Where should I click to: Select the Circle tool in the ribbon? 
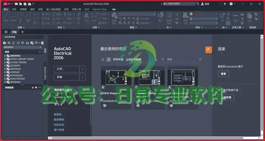[x=21, y=17]
